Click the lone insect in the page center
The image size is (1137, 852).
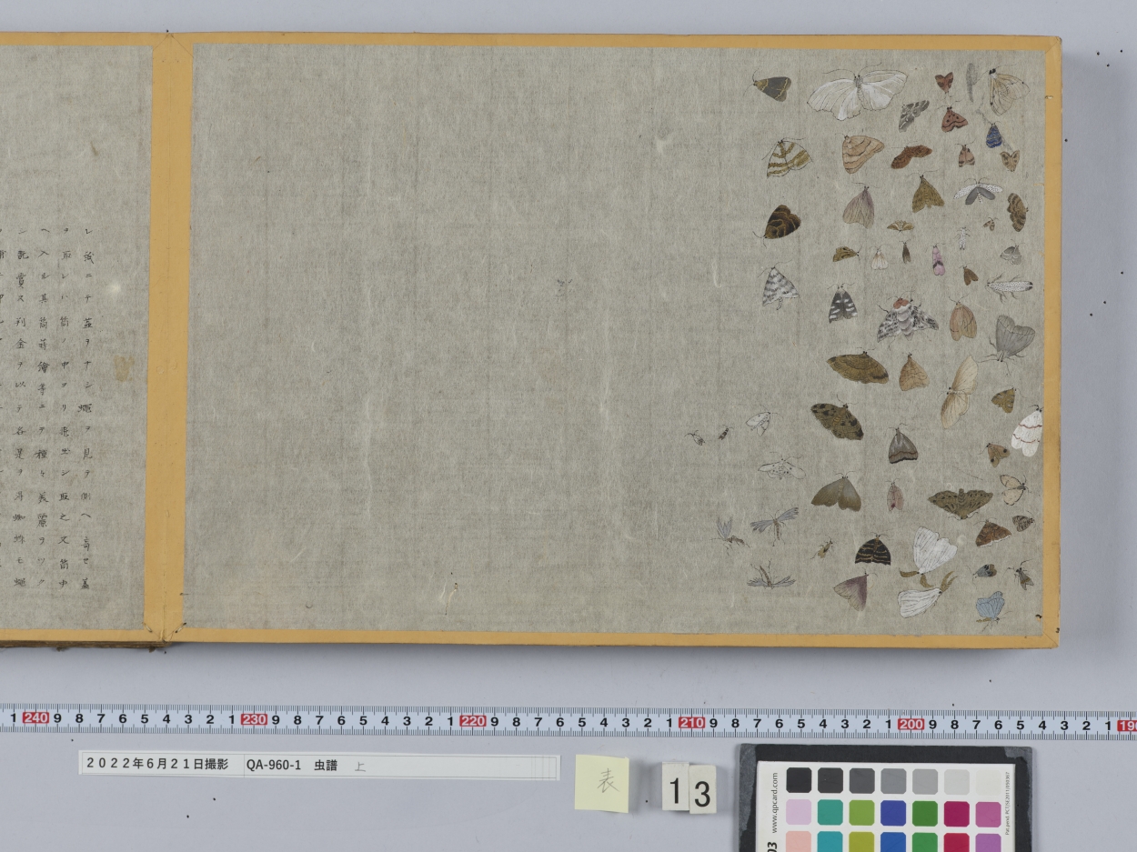(564, 288)
